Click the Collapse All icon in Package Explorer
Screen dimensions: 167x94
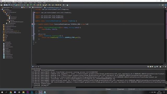point(22,7)
